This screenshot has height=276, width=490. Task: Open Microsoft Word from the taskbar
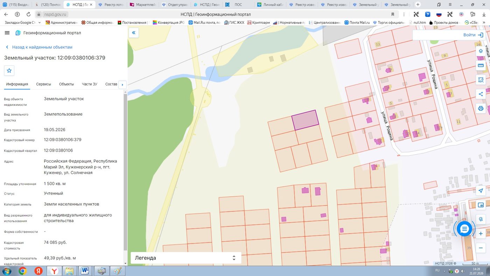tap(85, 271)
